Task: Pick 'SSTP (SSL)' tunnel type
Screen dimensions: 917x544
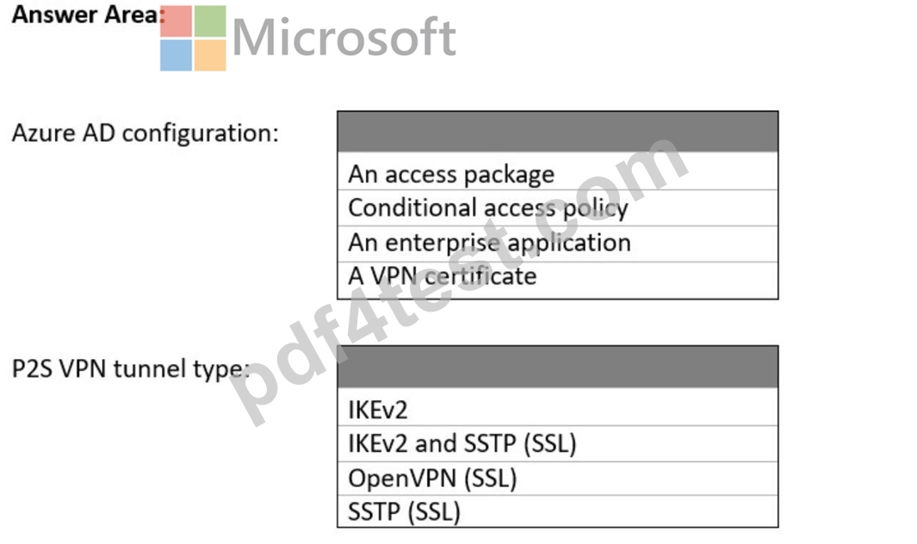Action: click(557, 511)
